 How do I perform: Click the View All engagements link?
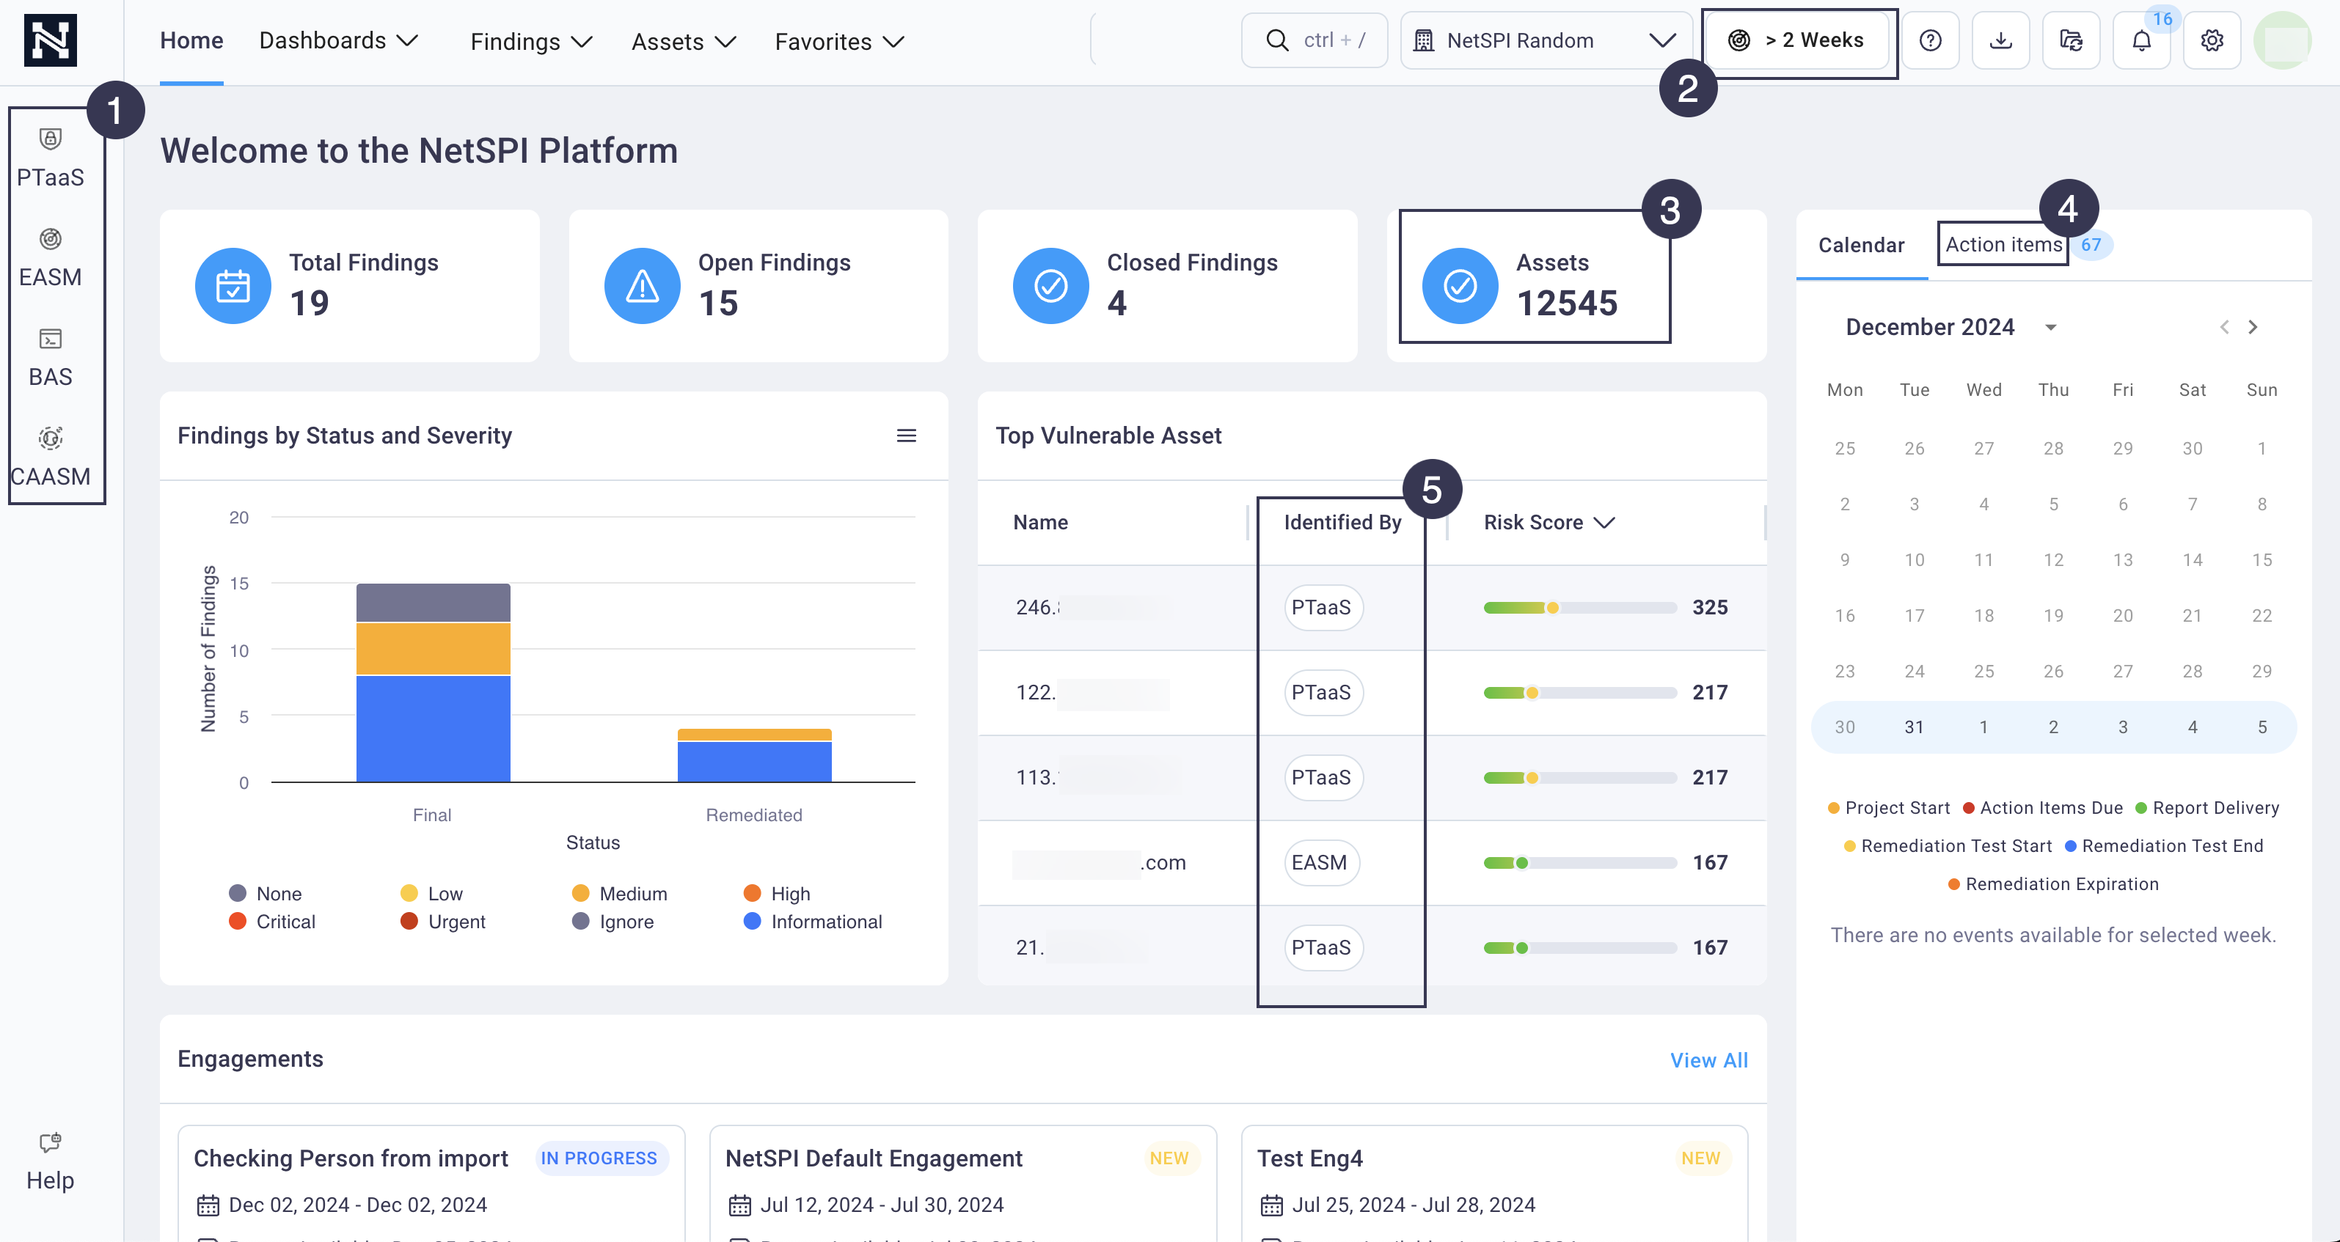point(1708,1060)
